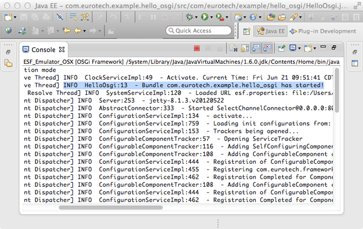The width and height of the screenshot is (363, 229).
Task: Close the Console view tab
Action: click(x=62, y=49)
